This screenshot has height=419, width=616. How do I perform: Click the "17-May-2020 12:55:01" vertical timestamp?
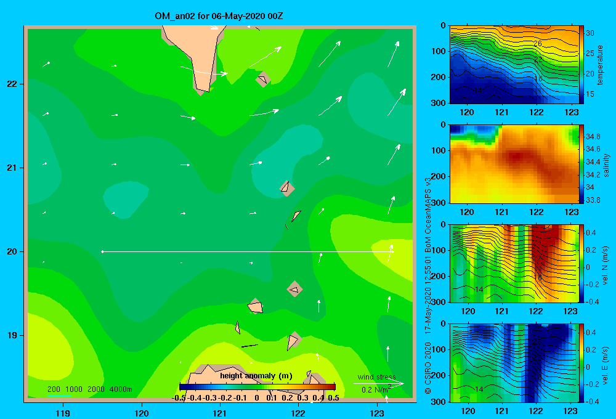(x=428, y=296)
